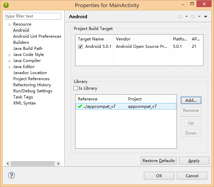The width and height of the screenshot is (214, 187).
Task: Click the AP... column header
Action: 196,39
